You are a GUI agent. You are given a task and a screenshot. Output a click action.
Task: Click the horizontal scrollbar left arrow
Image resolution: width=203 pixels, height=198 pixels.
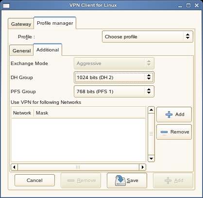[x=14, y=167]
